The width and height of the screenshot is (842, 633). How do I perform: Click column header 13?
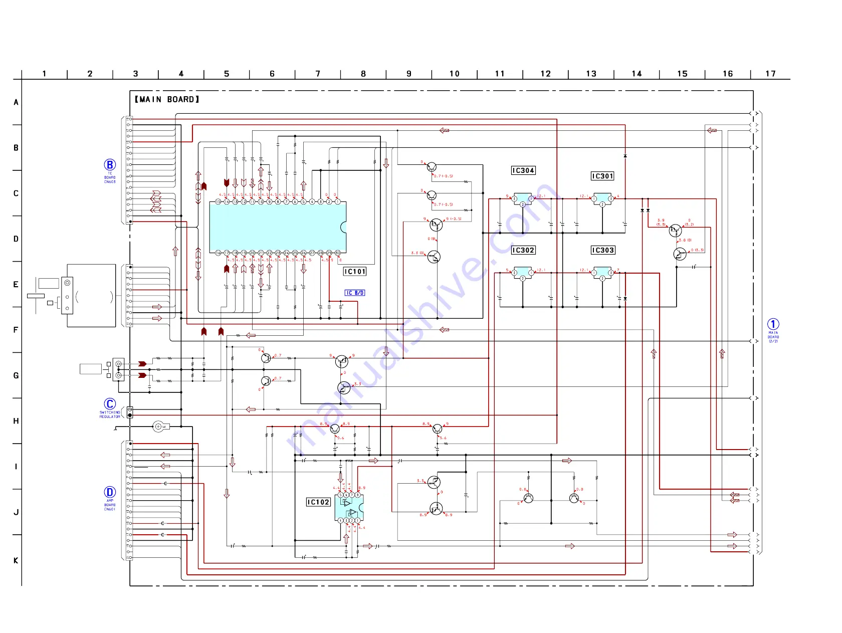pos(591,74)
